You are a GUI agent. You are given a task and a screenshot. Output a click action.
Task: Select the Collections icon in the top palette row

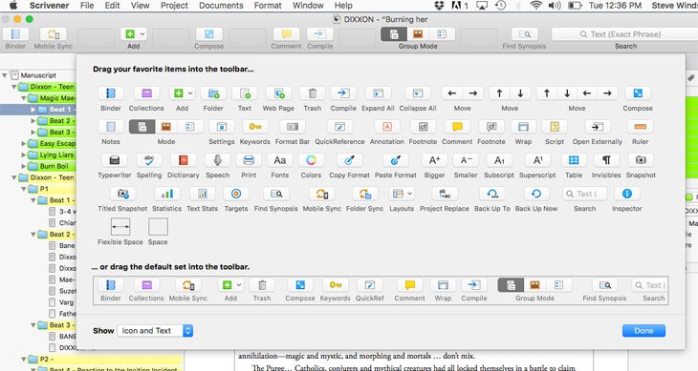[146, 93]
